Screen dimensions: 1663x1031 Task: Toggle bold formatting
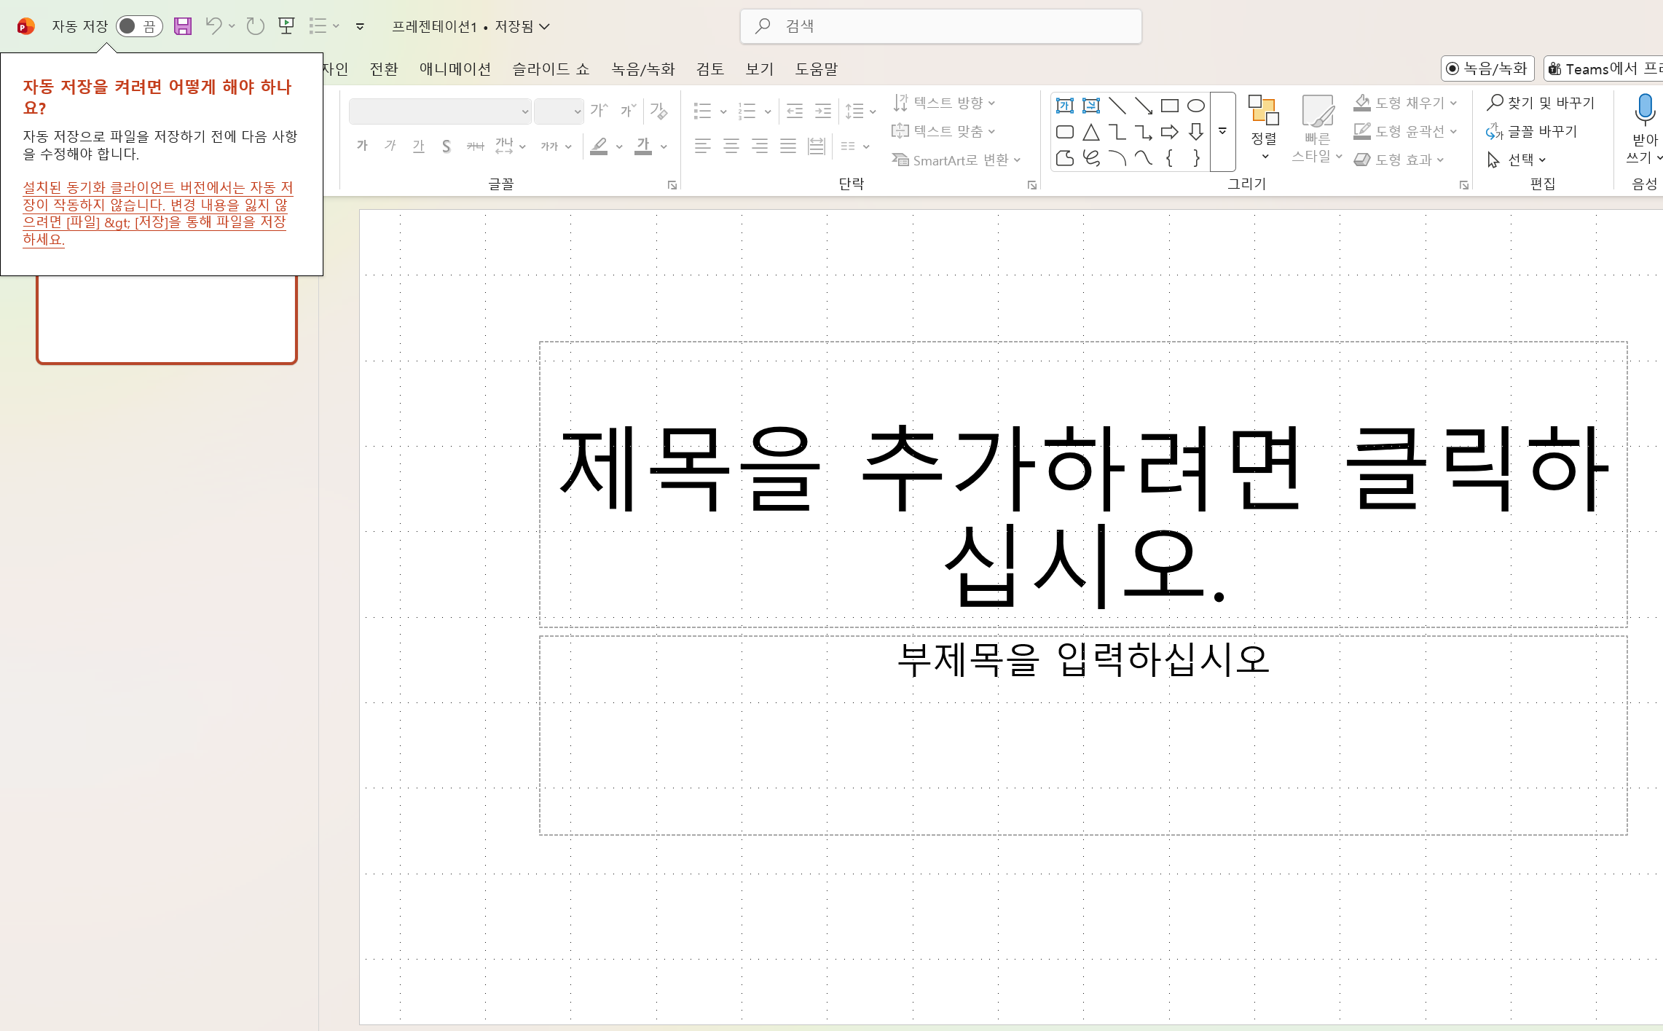point(362,146)
